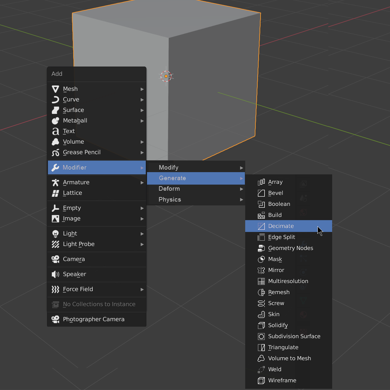Open the Light Probe submenu arrow

pos(142,244)
